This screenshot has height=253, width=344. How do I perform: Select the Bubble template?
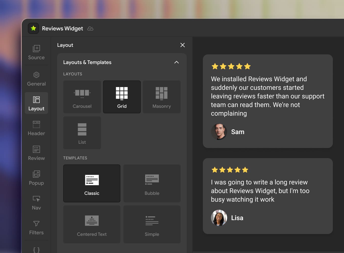(x=152, y=183)
